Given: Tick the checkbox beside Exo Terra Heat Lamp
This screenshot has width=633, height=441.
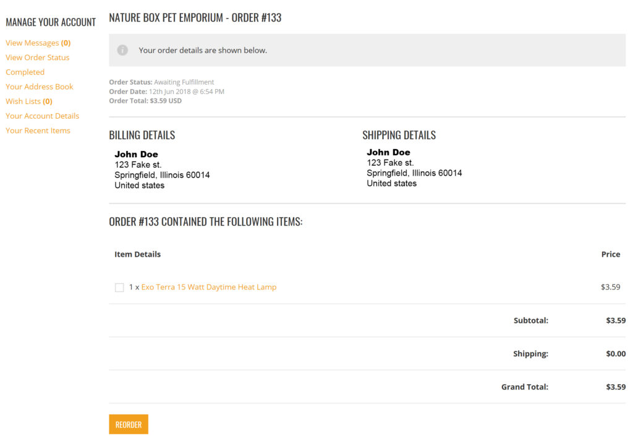Looking at the screenshot, I should click(119, 288).
